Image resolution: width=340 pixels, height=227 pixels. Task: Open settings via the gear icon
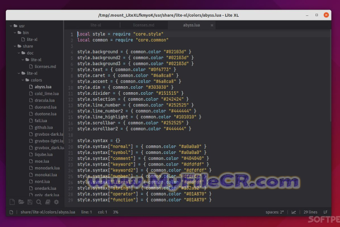(57, 202)
